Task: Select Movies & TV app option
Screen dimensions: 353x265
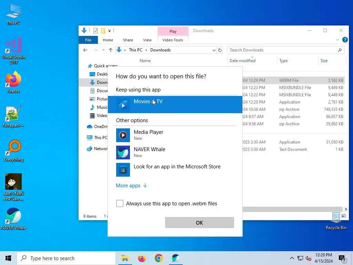Action: point(175,104)
